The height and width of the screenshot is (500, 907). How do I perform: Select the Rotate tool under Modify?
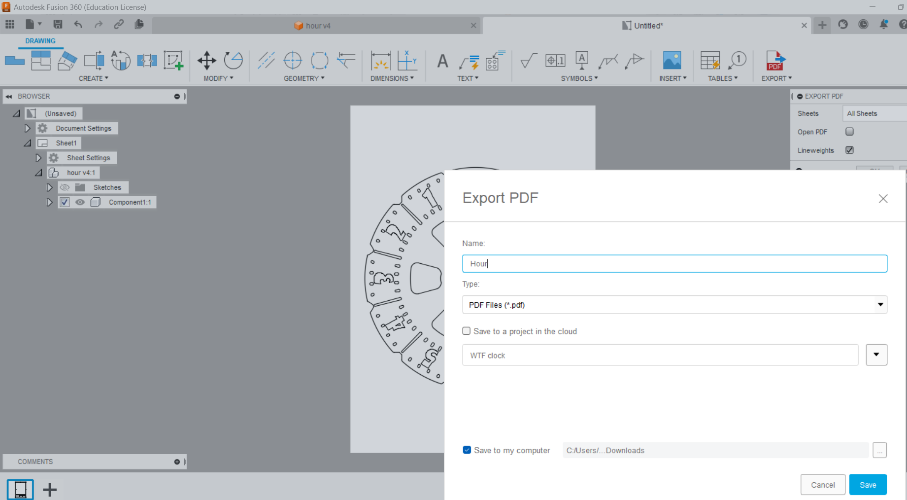tap(233, 60)
